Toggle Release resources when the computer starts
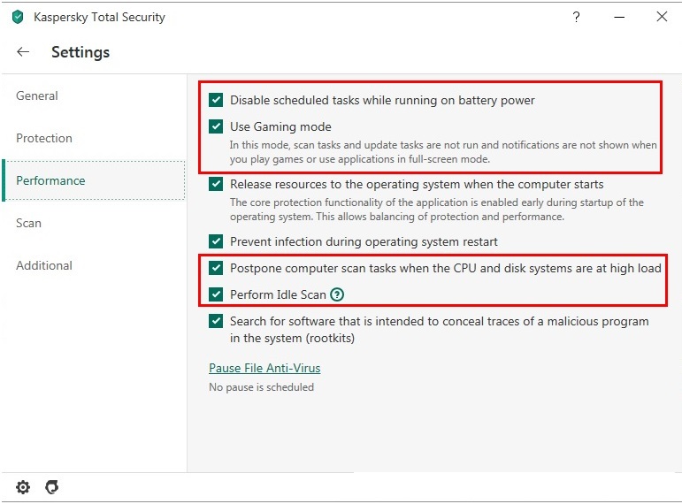Screen dimensions: 682x504 point(216,185)
